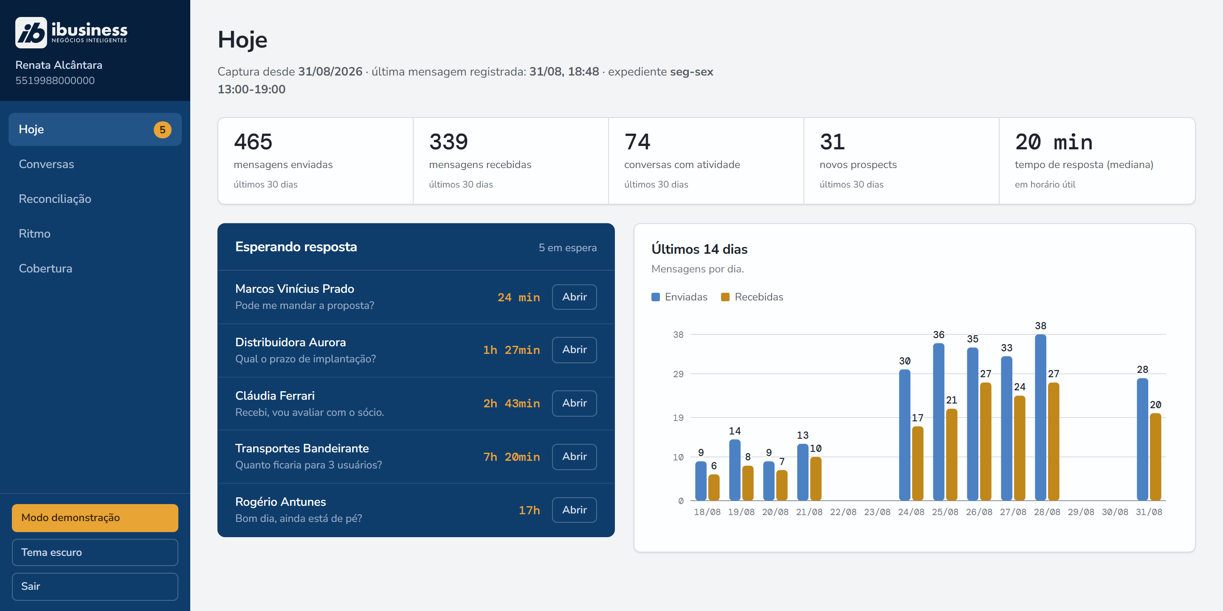This screenshot has height=611, width=1223.
Task: Toggle the Enviadas legend swatch
Action: tap(656, 297)
